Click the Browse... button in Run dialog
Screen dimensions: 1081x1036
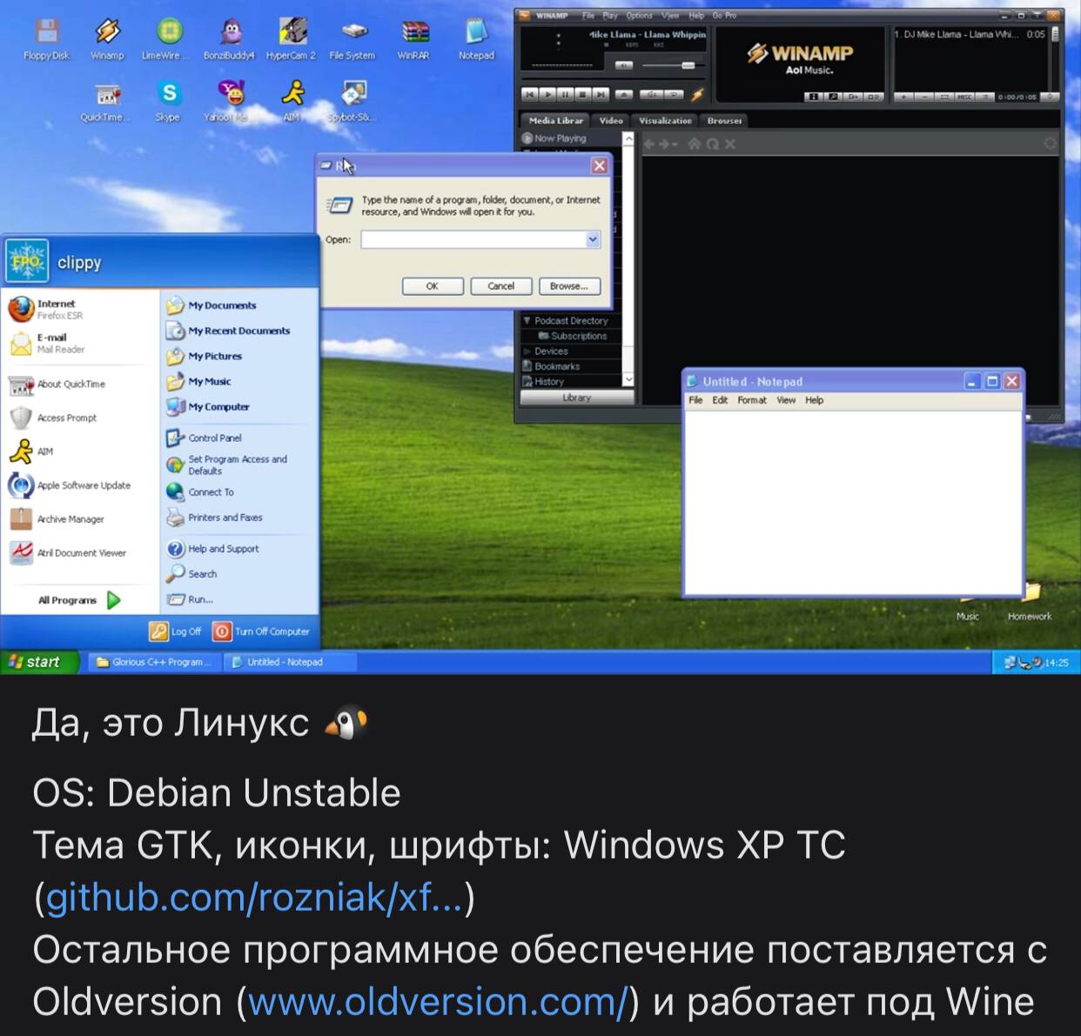tap(568, 286)
